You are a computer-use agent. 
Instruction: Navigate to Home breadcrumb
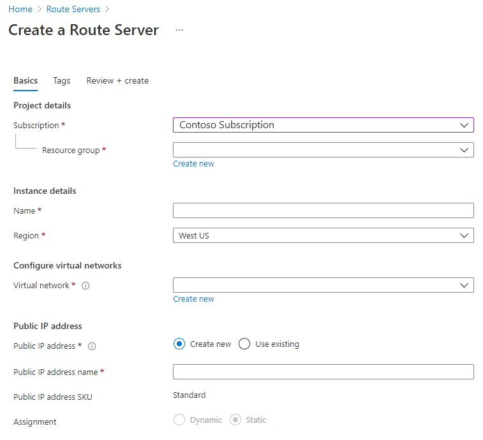(x=20, y=9)
